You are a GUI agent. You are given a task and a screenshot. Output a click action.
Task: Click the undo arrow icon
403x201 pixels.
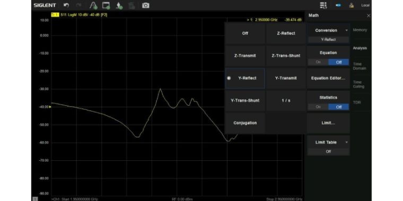pos(66,5)
